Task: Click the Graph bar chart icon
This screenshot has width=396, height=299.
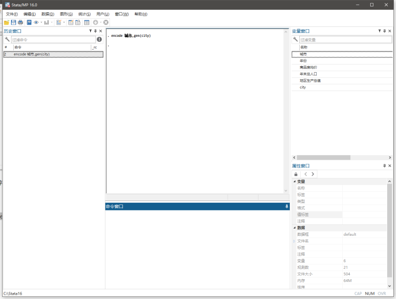Action: (46, 23)
